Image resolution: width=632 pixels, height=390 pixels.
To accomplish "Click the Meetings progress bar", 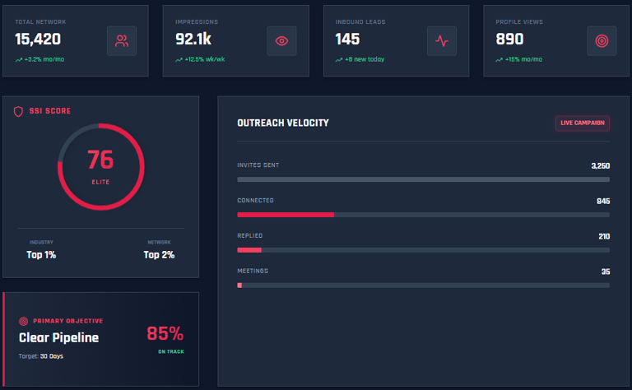I will 423,286.
